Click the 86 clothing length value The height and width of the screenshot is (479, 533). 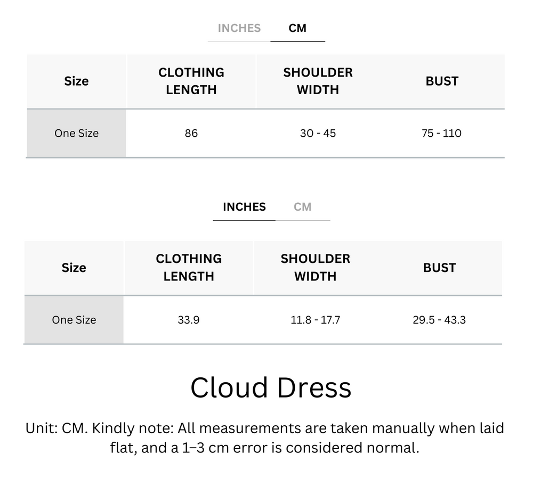[x=191, y=133]
